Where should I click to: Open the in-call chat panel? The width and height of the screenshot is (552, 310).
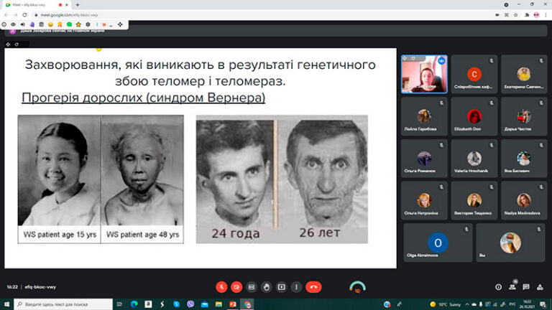(526, 287)
